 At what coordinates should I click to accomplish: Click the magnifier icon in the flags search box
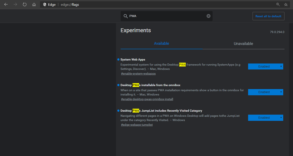pyautogui.click(x=126, y=16)
